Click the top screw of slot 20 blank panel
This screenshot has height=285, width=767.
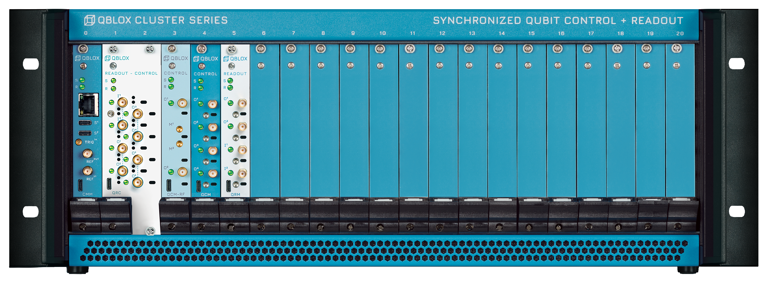[x=676, y=48]
